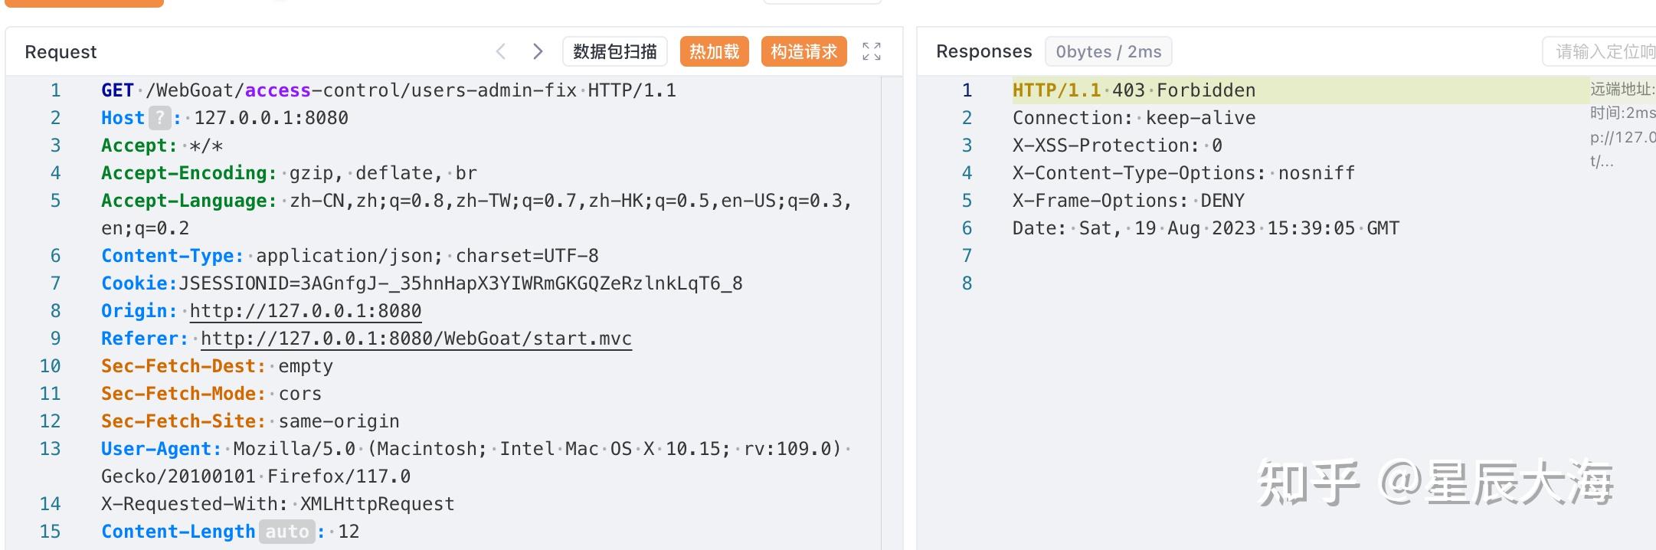Toggle the auto badge next to Content-Length
The height and width of the screenshot is (550, 1656).
(x=288, y=531)
